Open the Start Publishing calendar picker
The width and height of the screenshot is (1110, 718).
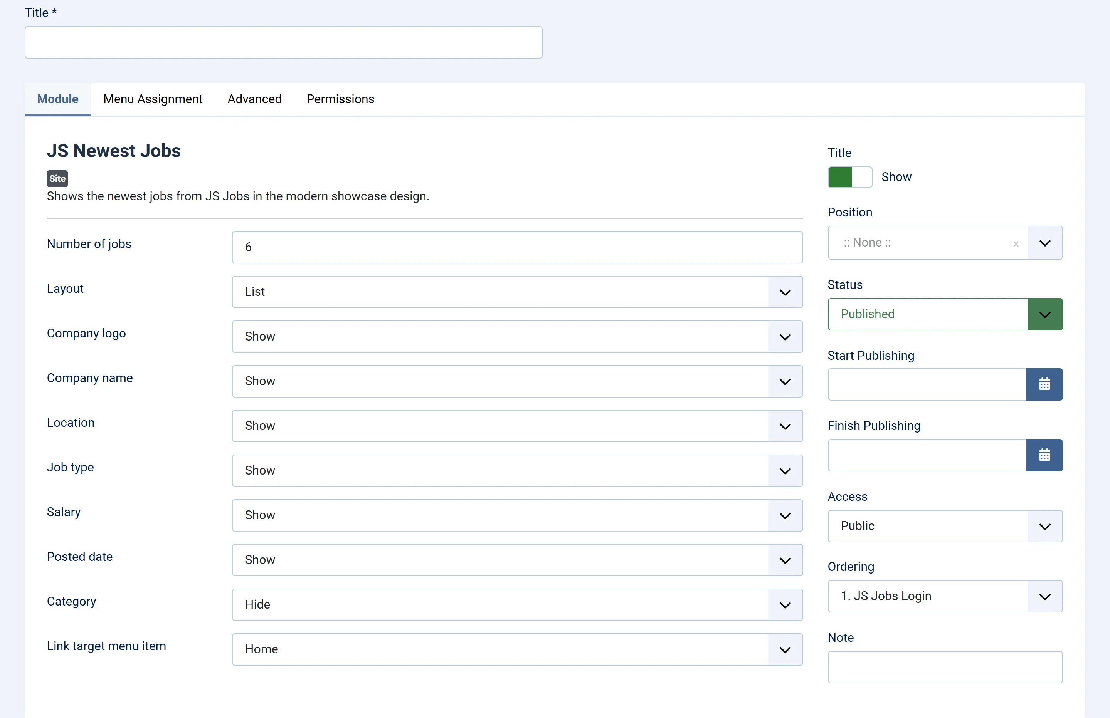[1044, 384]
